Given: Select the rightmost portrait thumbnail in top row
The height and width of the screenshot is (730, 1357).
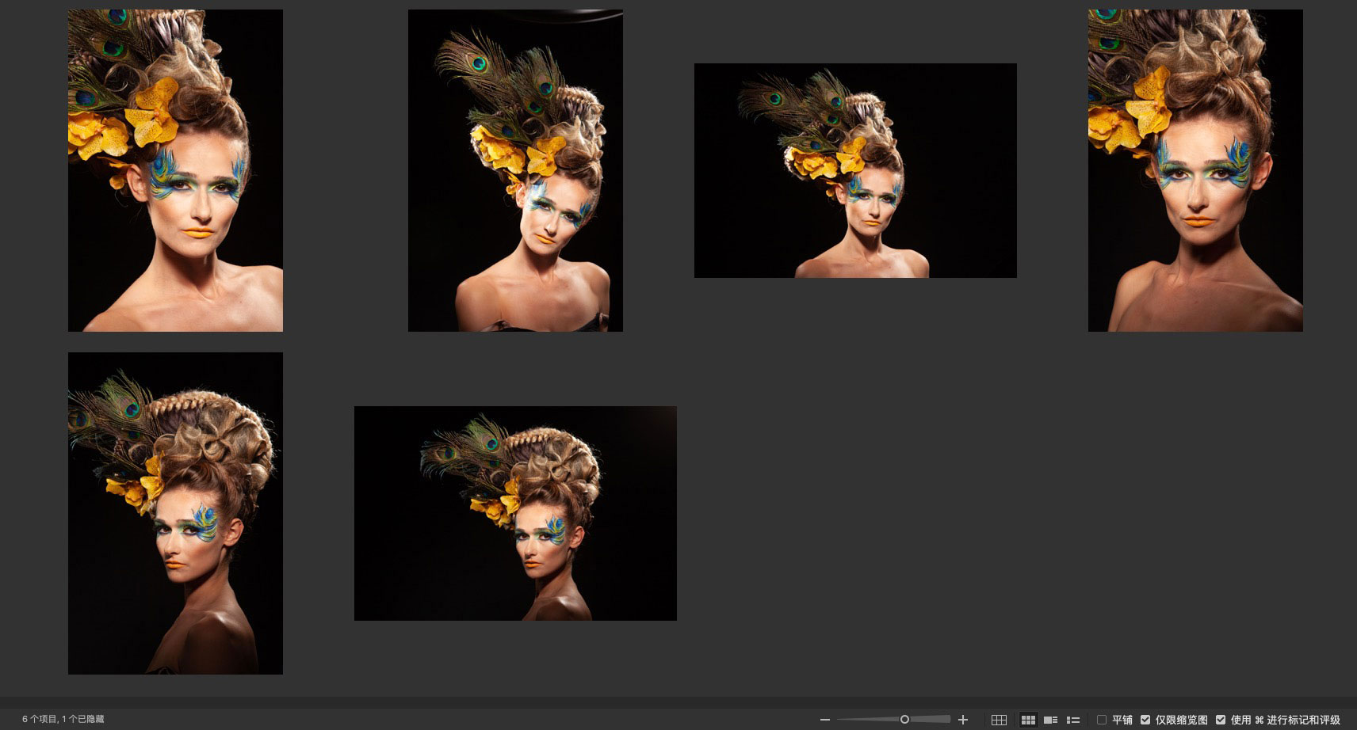Looking at the screenshot, I should tap(1195, 170).
